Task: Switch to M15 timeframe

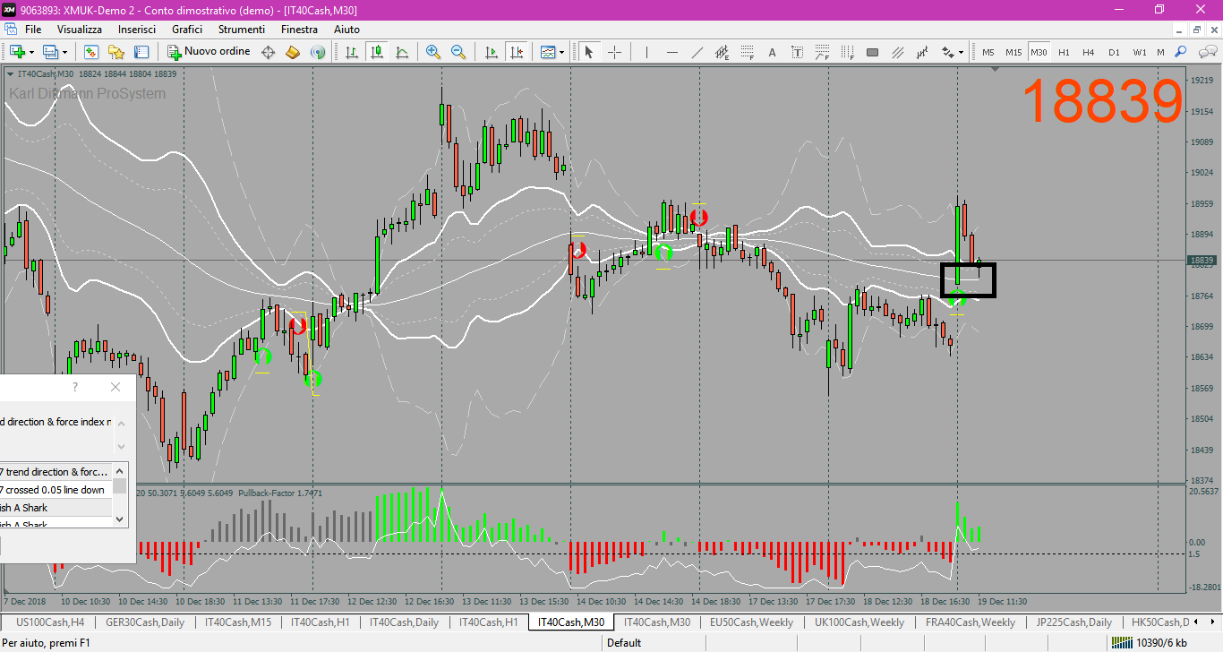Action: point(1013,52)
